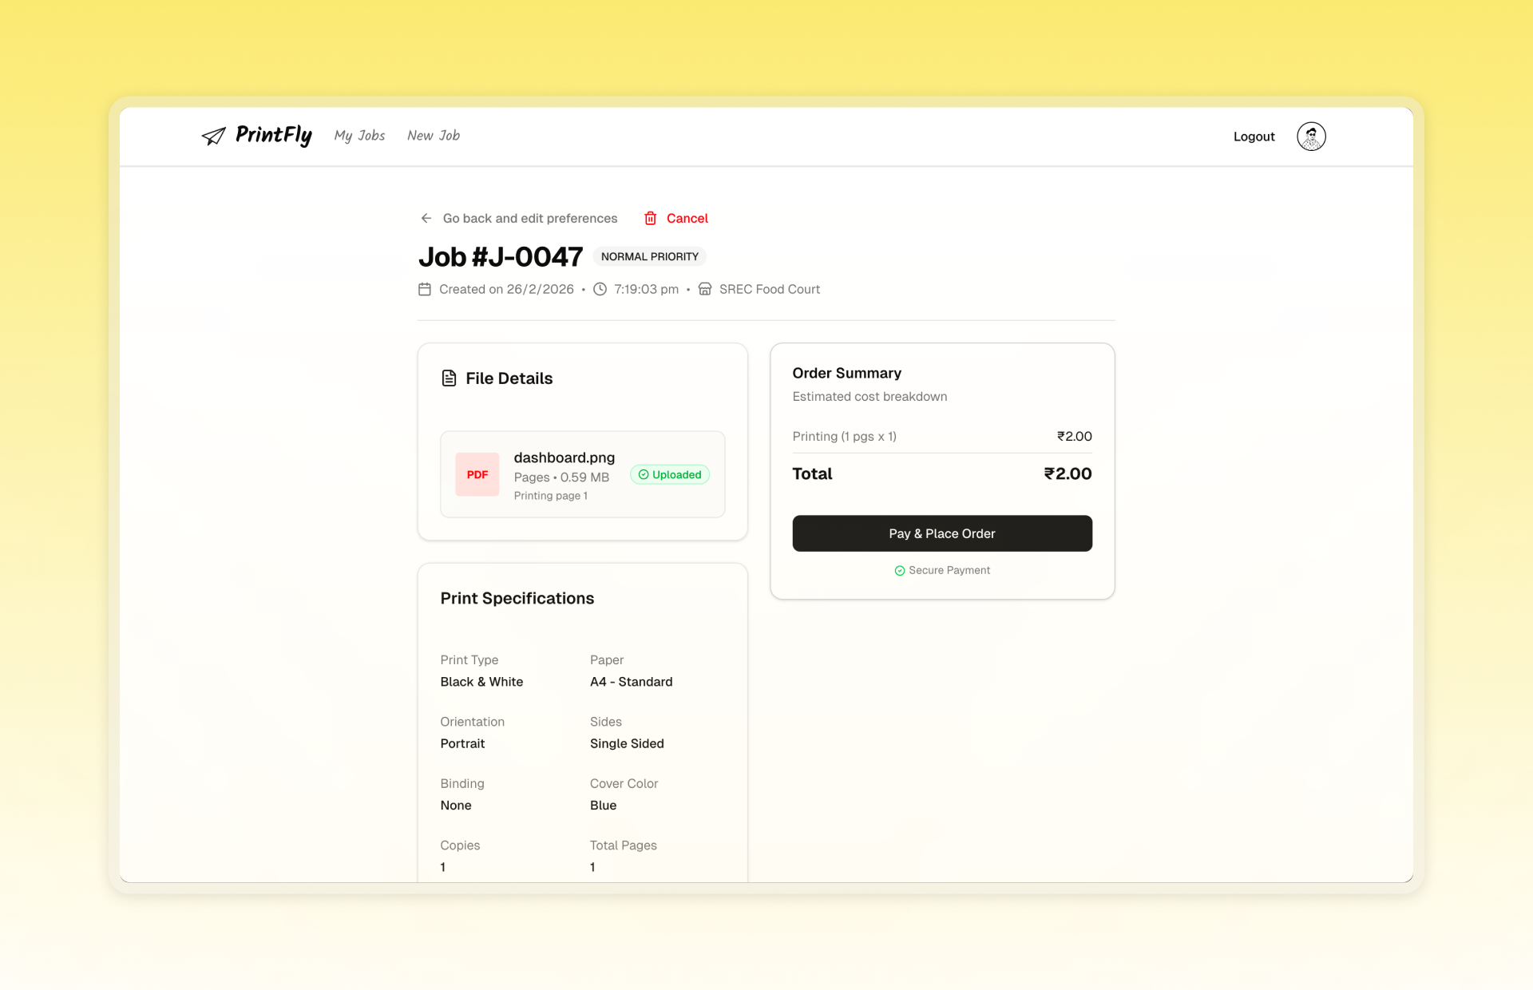Click the clock icon beside the time
Screen dimensions: 1533x990
[600, 289]
